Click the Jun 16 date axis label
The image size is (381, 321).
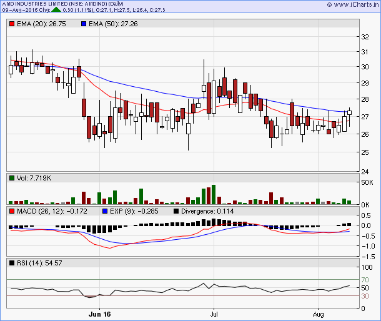[x=100, y=314]
